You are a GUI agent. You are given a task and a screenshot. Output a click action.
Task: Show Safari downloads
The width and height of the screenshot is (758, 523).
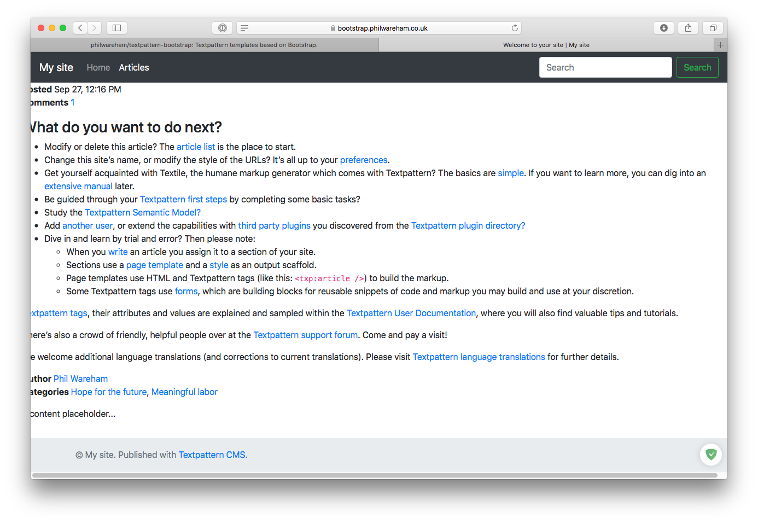(663, 28)
